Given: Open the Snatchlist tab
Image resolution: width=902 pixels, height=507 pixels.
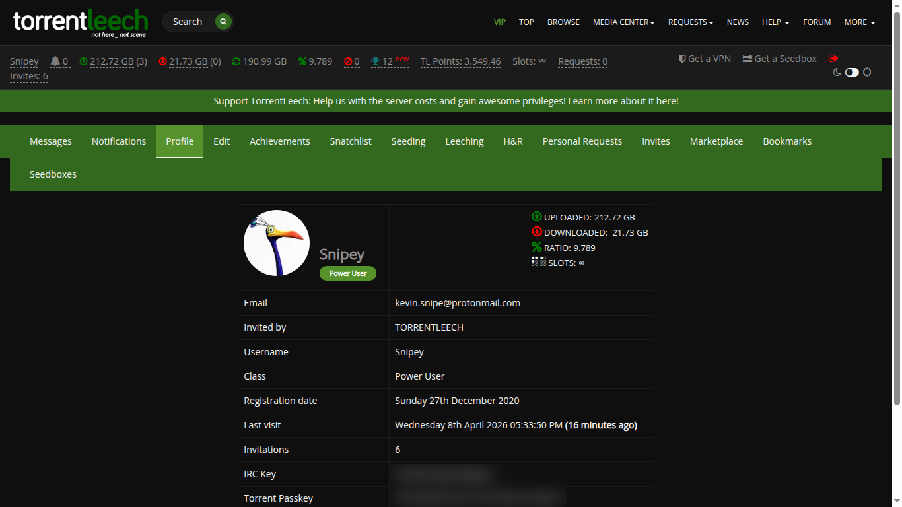Looking at the screenshot, I should [x=351, y=141].
